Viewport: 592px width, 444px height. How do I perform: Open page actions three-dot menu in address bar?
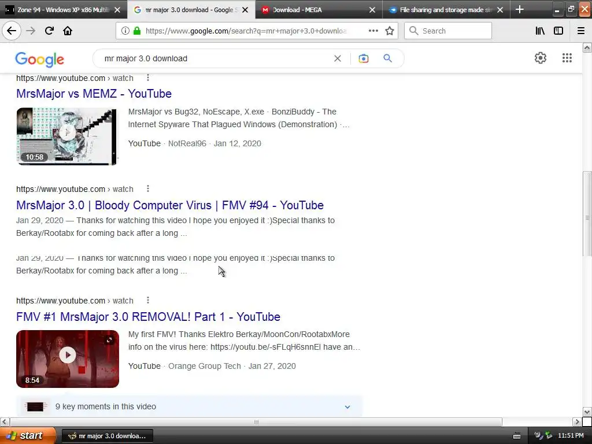(x=373, y=31)
